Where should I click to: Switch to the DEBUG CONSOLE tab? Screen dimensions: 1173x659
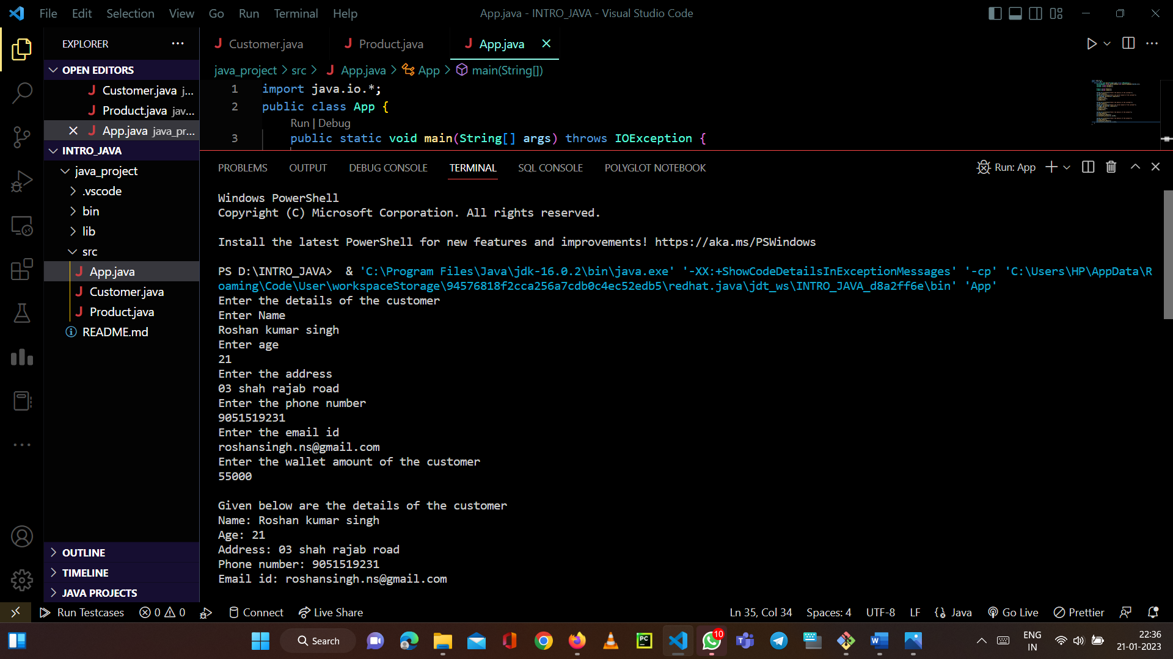pos(388,167)
